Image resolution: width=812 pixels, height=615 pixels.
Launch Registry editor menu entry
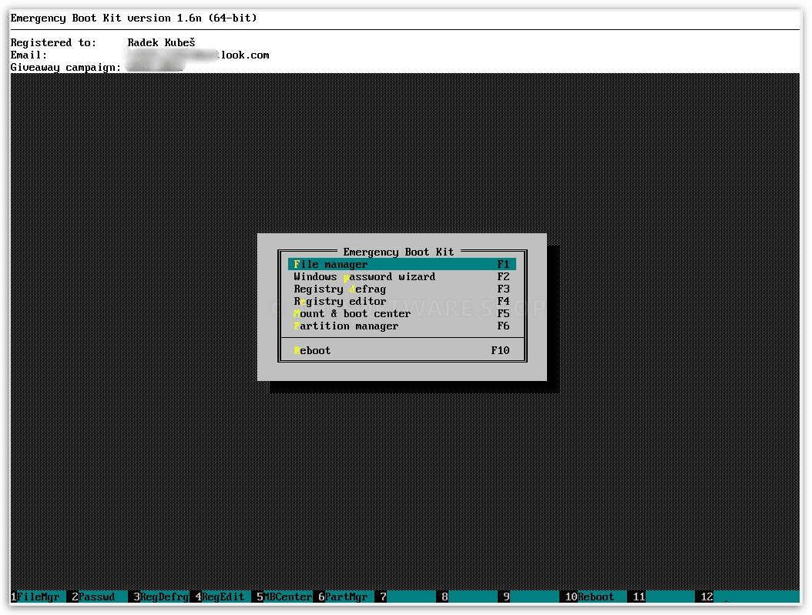click(x=402, y=301)
